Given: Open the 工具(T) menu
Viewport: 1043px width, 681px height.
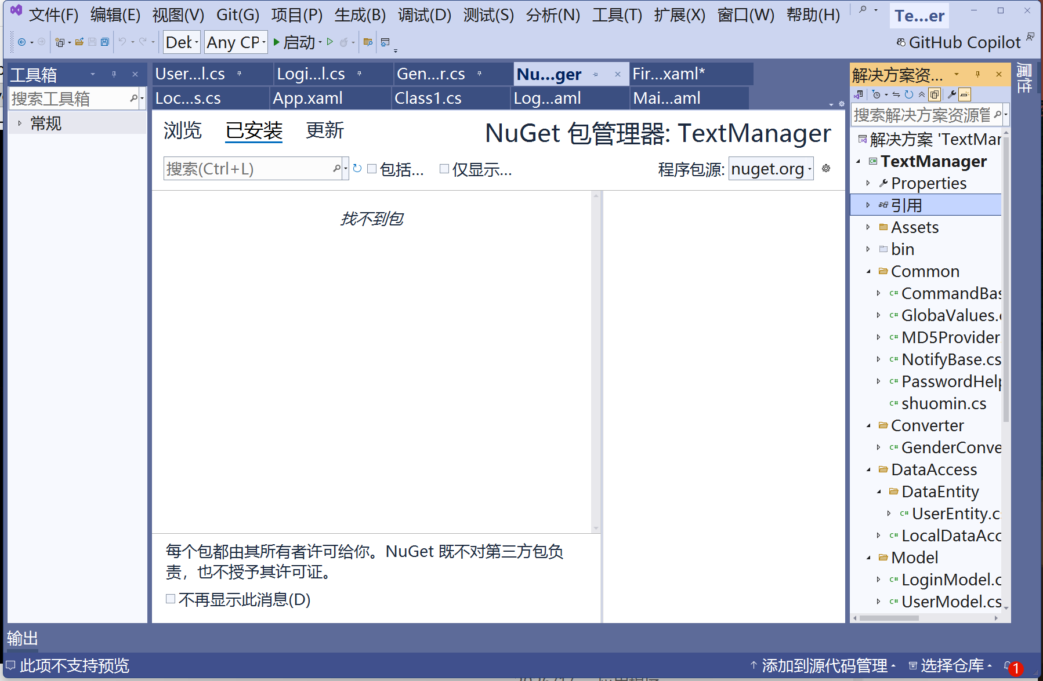Looking at the screenshot, I should click(617, 14).
